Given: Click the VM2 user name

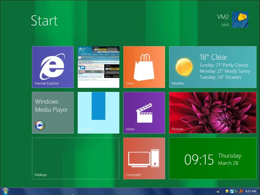Looking at the screenshot, I should tap(223, 17).
